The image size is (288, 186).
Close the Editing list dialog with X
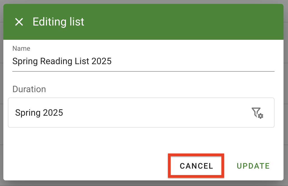(x=19, y=22)
